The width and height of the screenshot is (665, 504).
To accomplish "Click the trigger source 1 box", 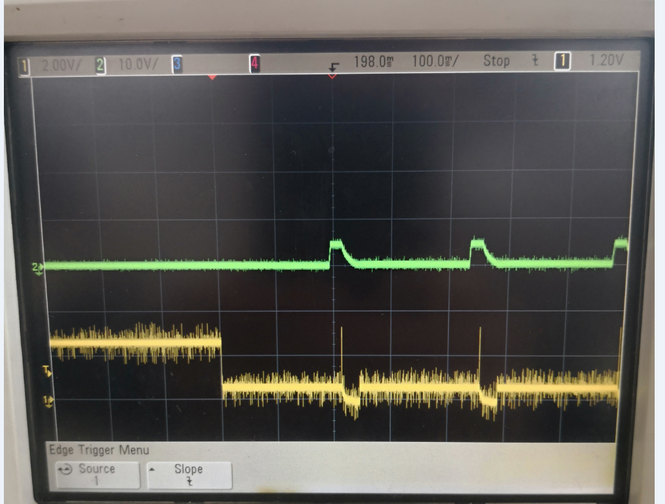I will pyautogui.click(x=562, y=61).
